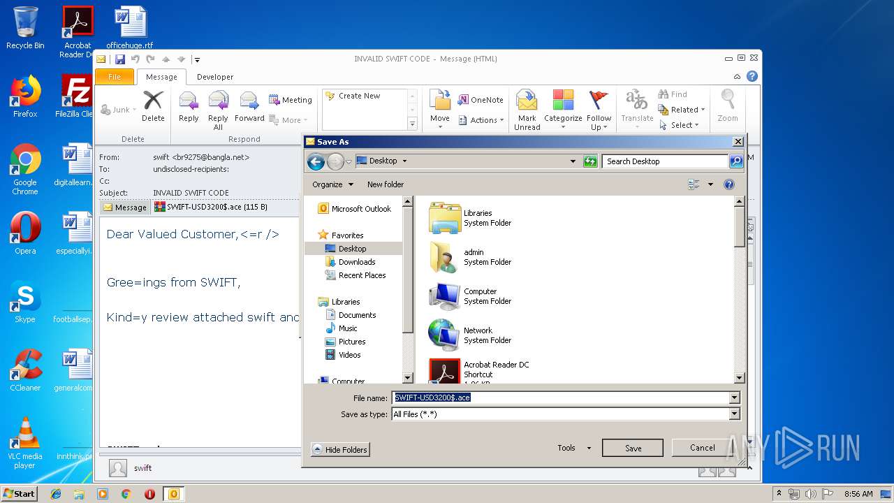The width and height of the screenshot is (894, 503).
Task: Mark the message as Unread
Action: pos(527,110)
